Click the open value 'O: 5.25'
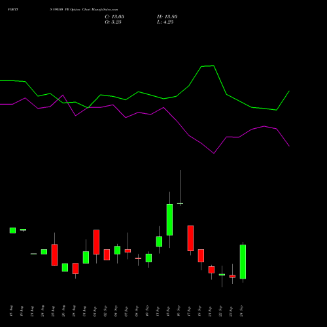The width and height of the screenshot is (327, 327). tap(113, 22)
